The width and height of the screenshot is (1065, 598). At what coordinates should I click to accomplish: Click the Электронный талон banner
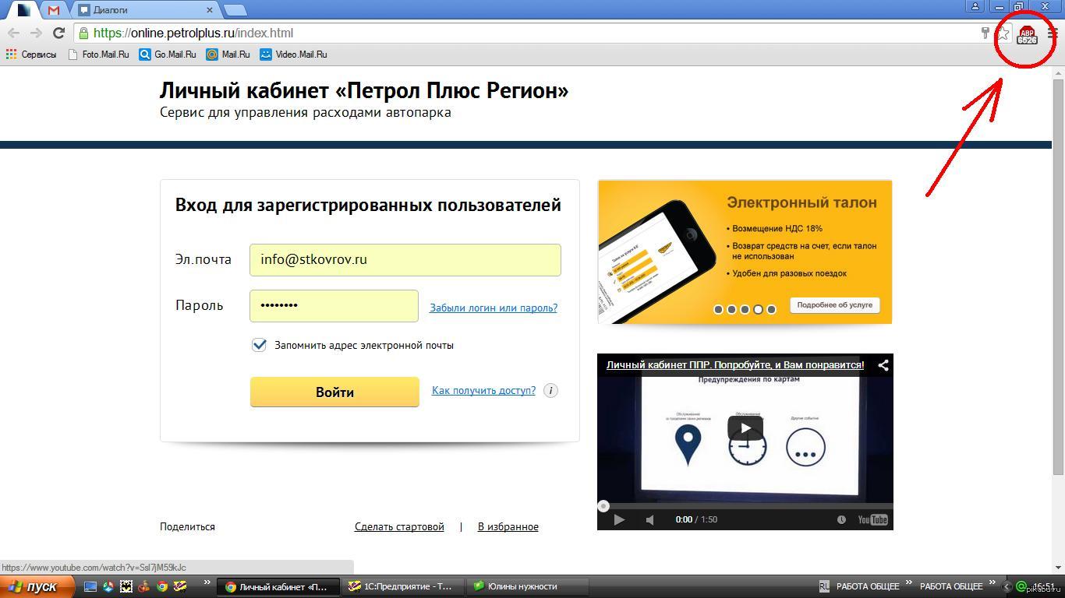[745, 252]
